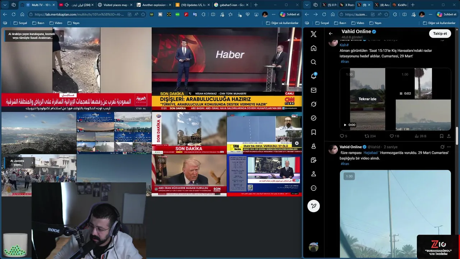Repost the Kish radar station post
The width and height of the screenshot is (460, 259).
coord(370,136)
